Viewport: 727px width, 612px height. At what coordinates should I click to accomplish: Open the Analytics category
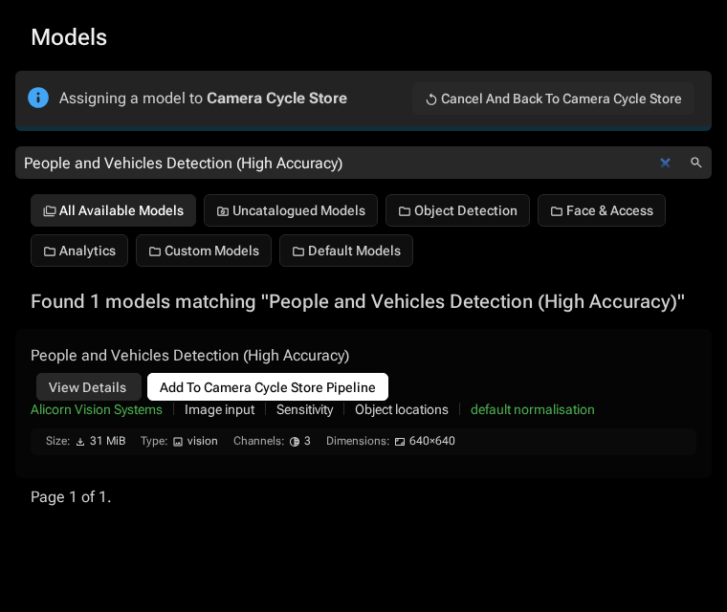79,251
